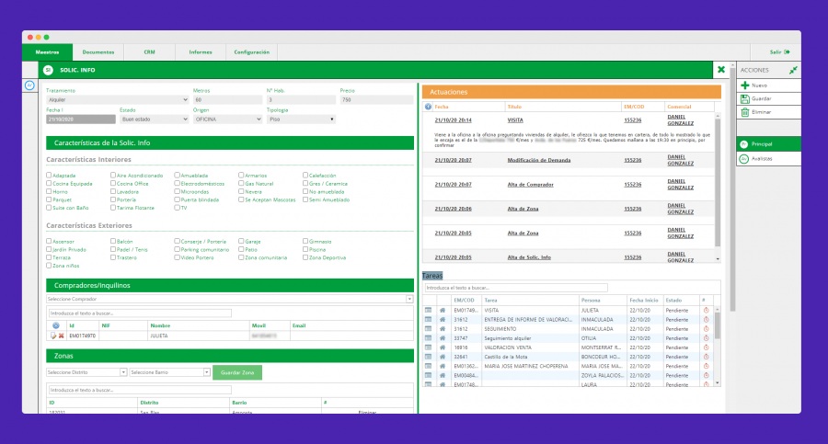Click the Salir exit icon
The height and width of the screenshot is (444, 828).
tap(787, 51)
